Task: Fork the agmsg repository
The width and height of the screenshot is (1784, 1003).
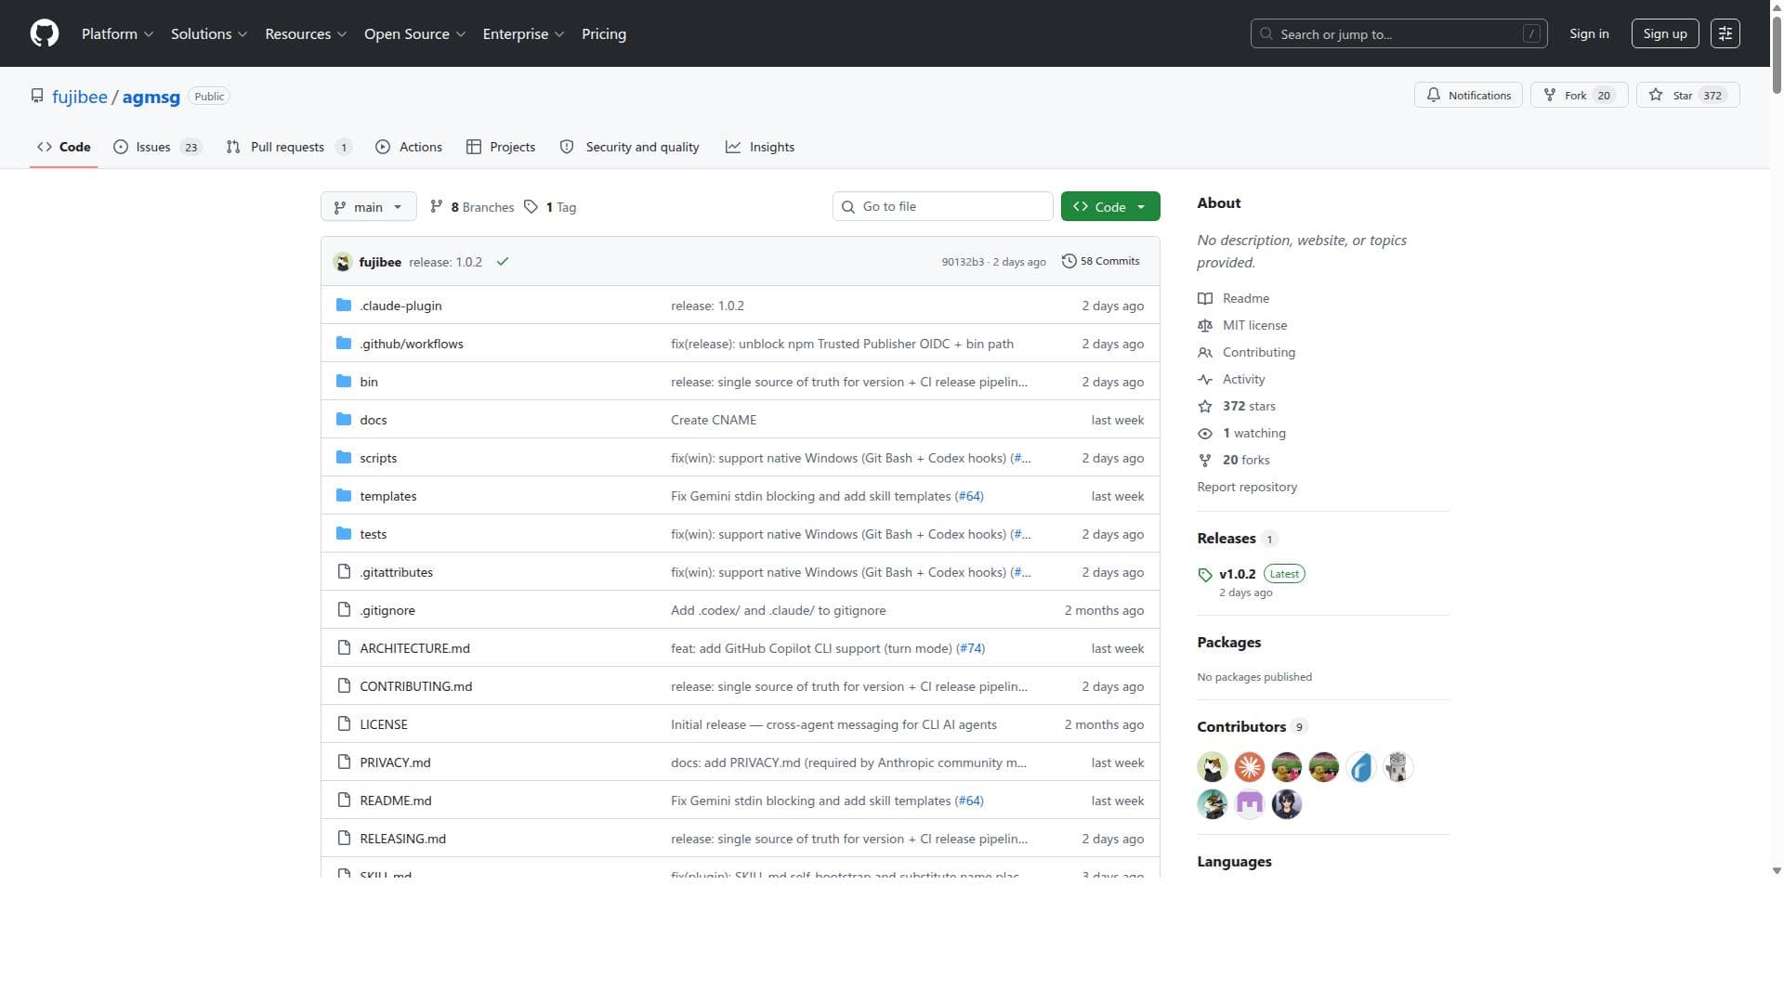Action: [1579, 96]
